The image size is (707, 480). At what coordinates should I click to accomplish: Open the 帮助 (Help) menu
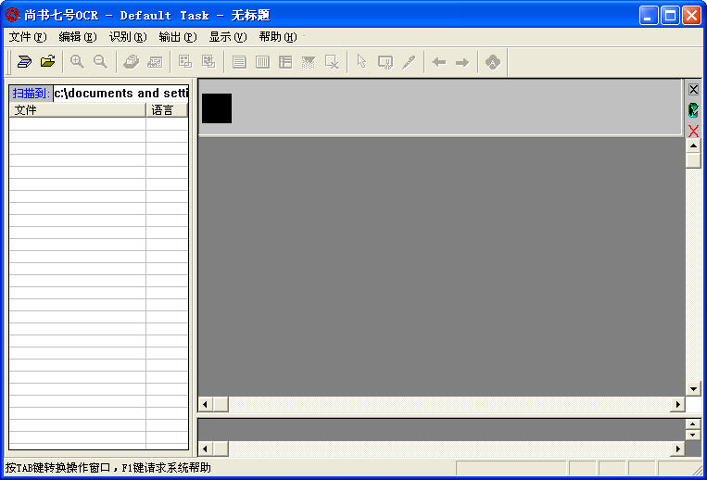277,37
